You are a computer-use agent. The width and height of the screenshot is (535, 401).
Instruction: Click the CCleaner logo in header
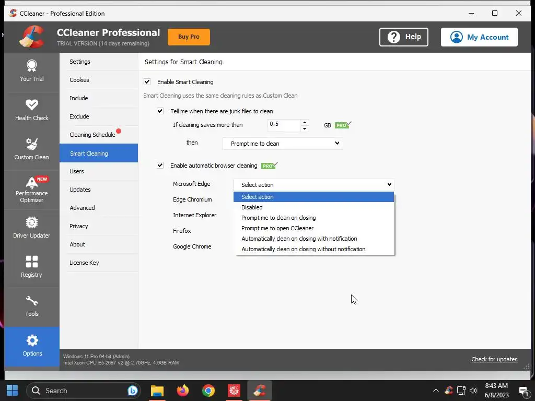click(32, 37)
